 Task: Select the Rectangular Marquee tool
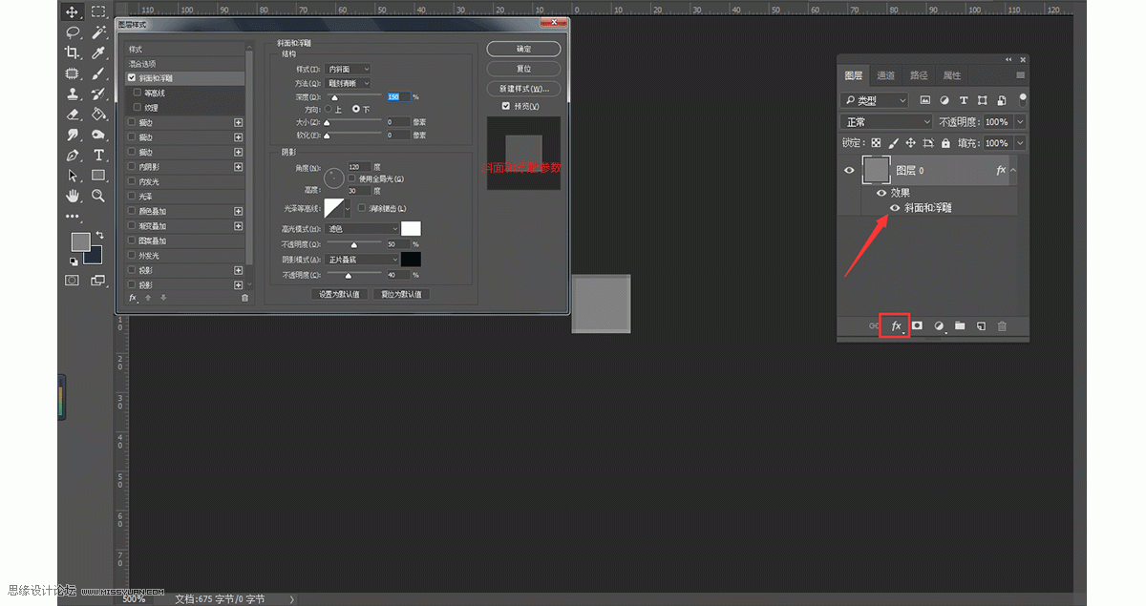point(98,12)
